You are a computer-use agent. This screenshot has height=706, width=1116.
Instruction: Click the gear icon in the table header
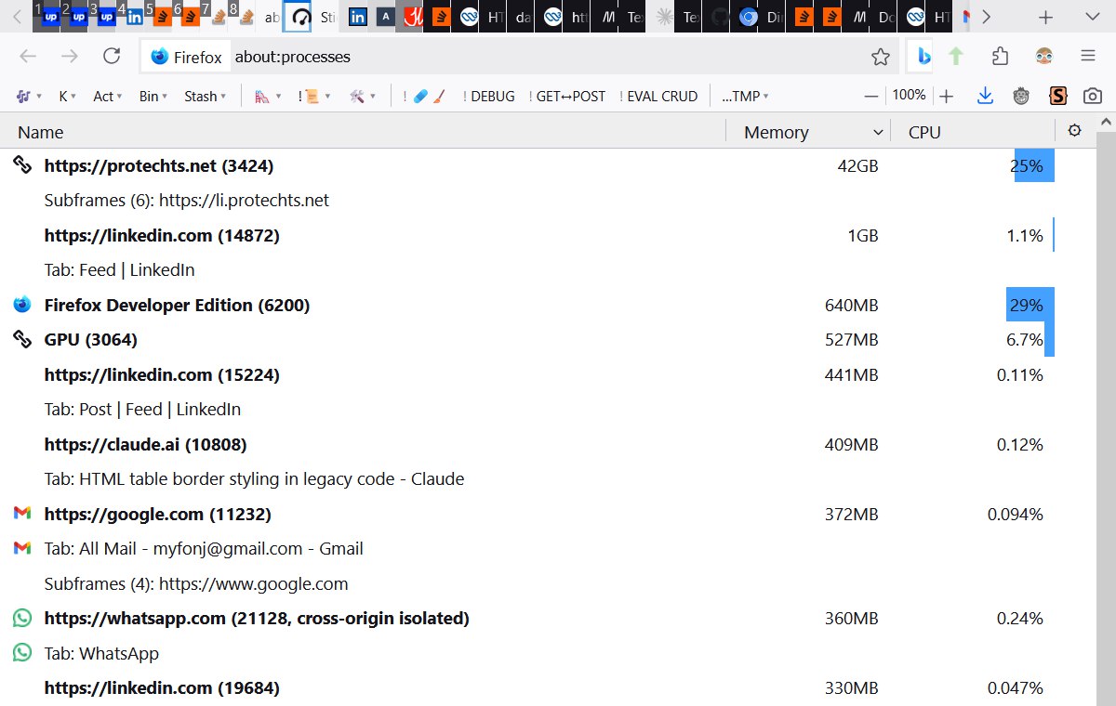coord(1074,131)
